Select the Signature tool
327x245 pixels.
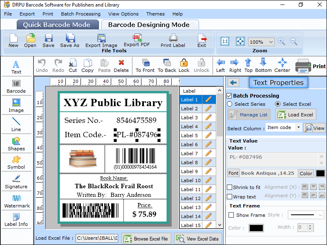pyautogui.click(x=16, y=182)
